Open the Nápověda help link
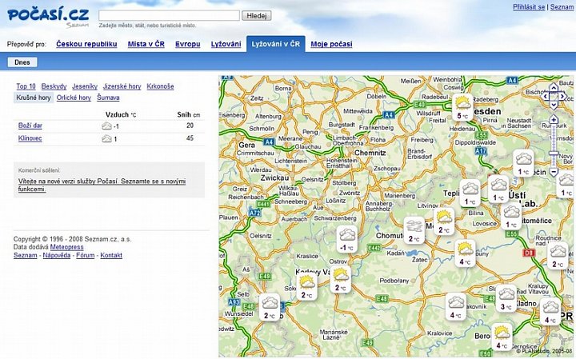This screenshot has width=576, height=359. pyautogui.click(x=57, y=256)
